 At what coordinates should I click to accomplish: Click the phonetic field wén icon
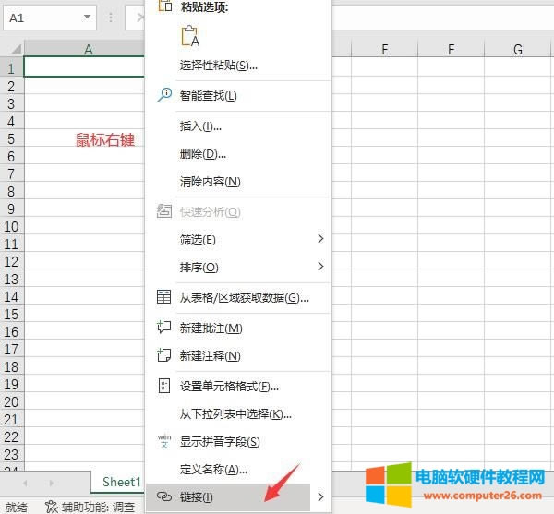[164, 441]
